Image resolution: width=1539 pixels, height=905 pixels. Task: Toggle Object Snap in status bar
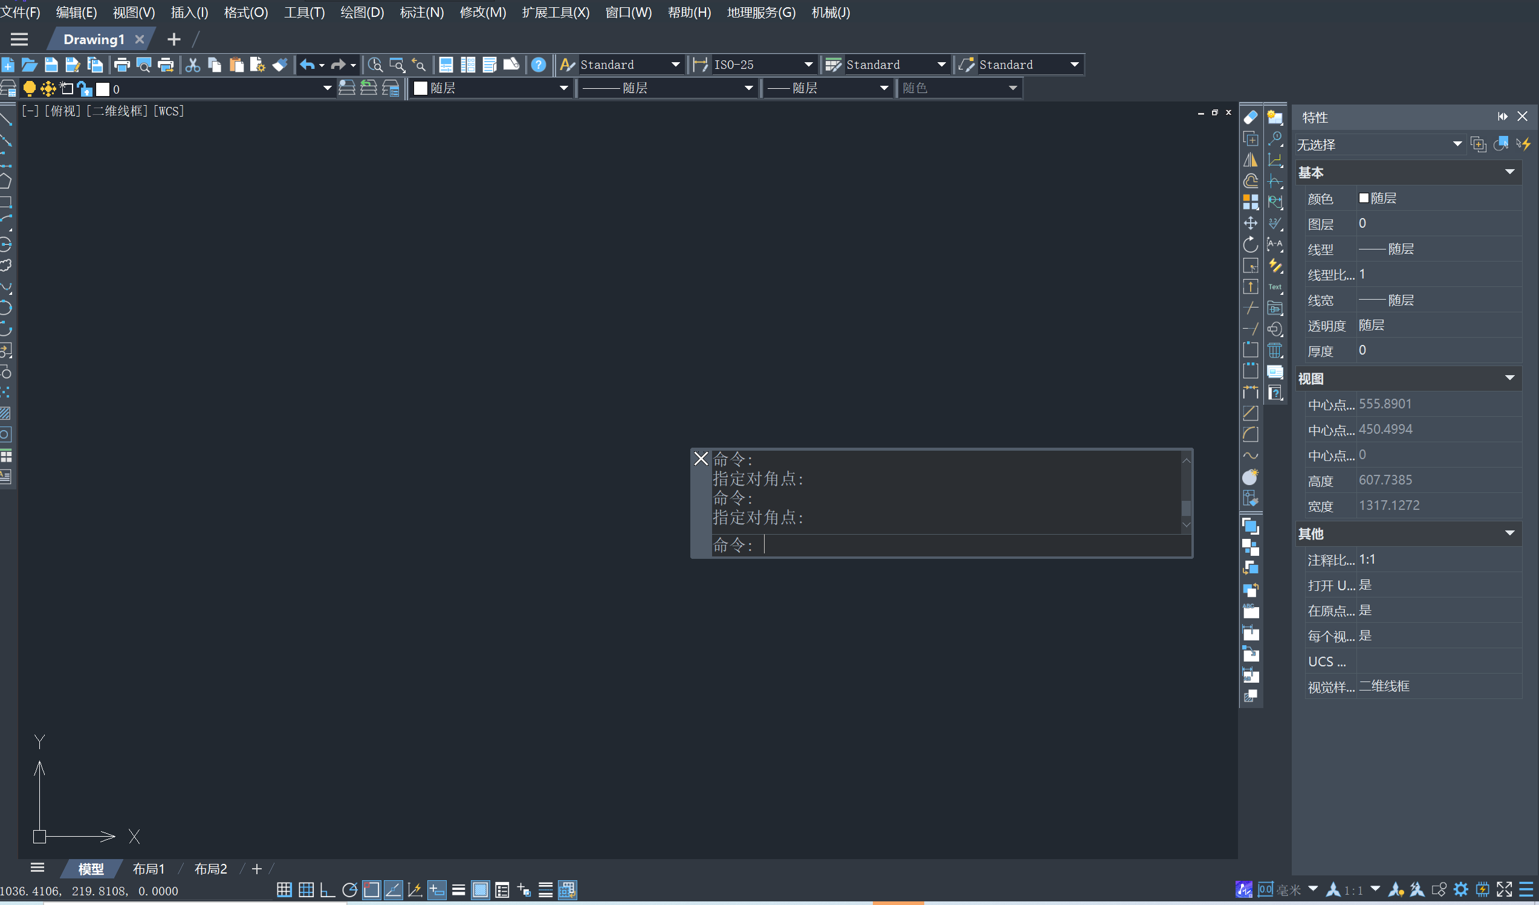pos(371,891)
